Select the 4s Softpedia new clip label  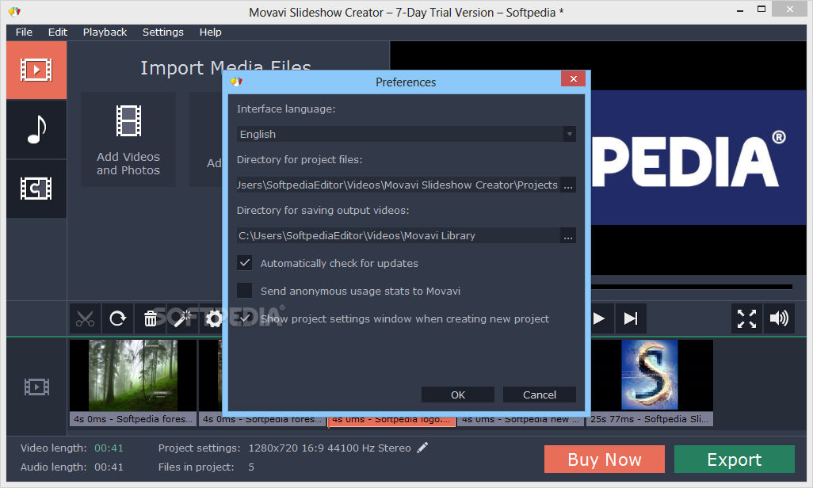[x=521, y=420]
